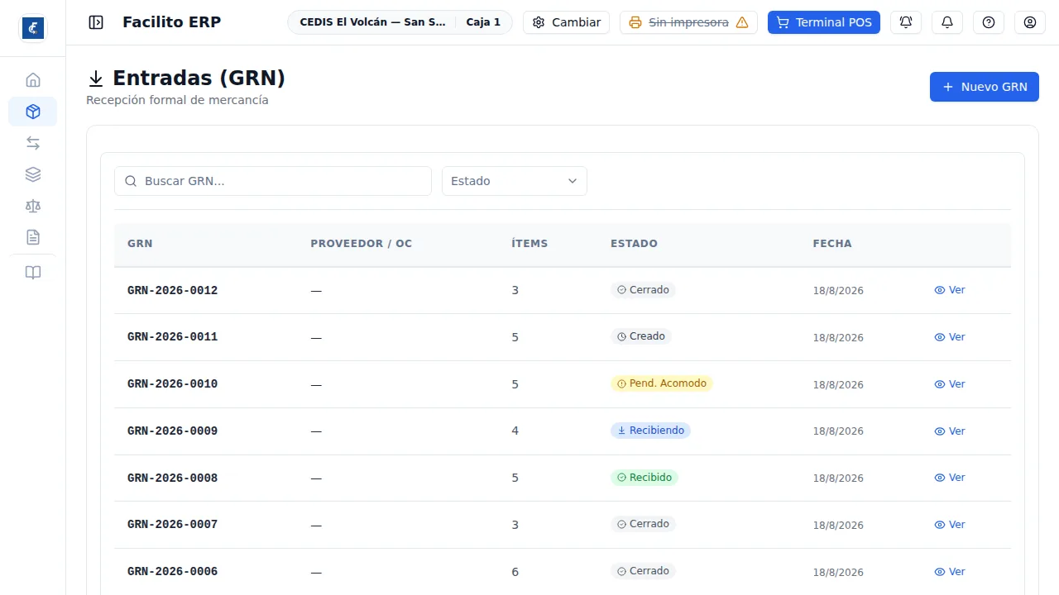This screenshot has height=595, width=1059.
Task: Click the Cambiar button
Action: click(567, 22)
